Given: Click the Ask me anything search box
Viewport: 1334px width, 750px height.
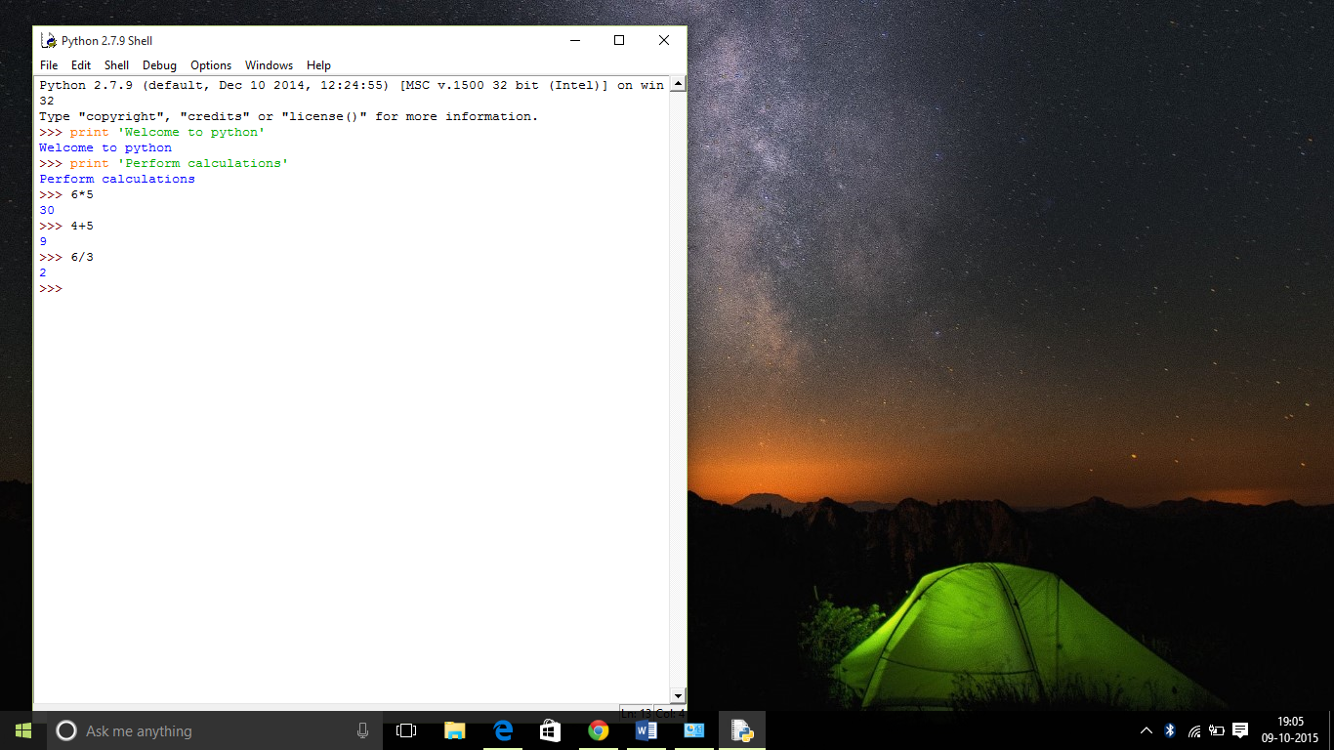Looking at the screenshot, I should (214, 730).
